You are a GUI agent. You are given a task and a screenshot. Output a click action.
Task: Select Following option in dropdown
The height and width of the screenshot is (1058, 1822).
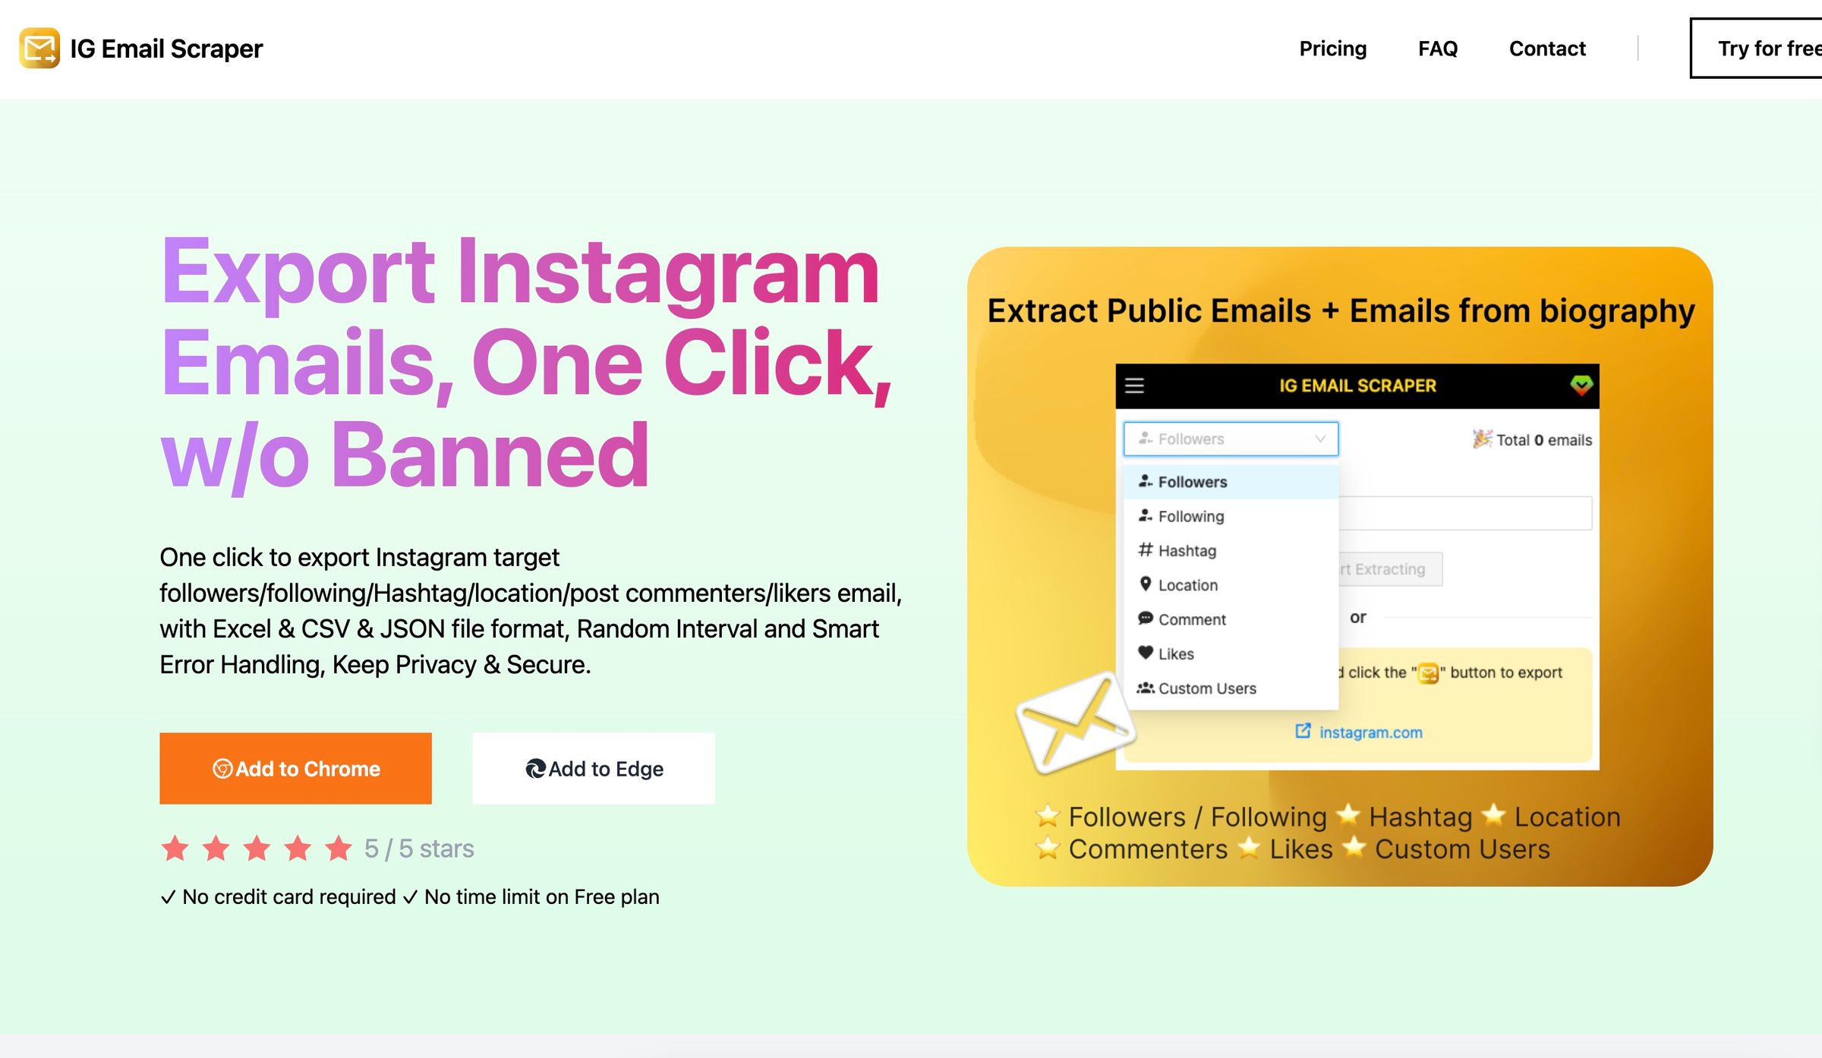pyautogui.click(x=1187, y=515)
